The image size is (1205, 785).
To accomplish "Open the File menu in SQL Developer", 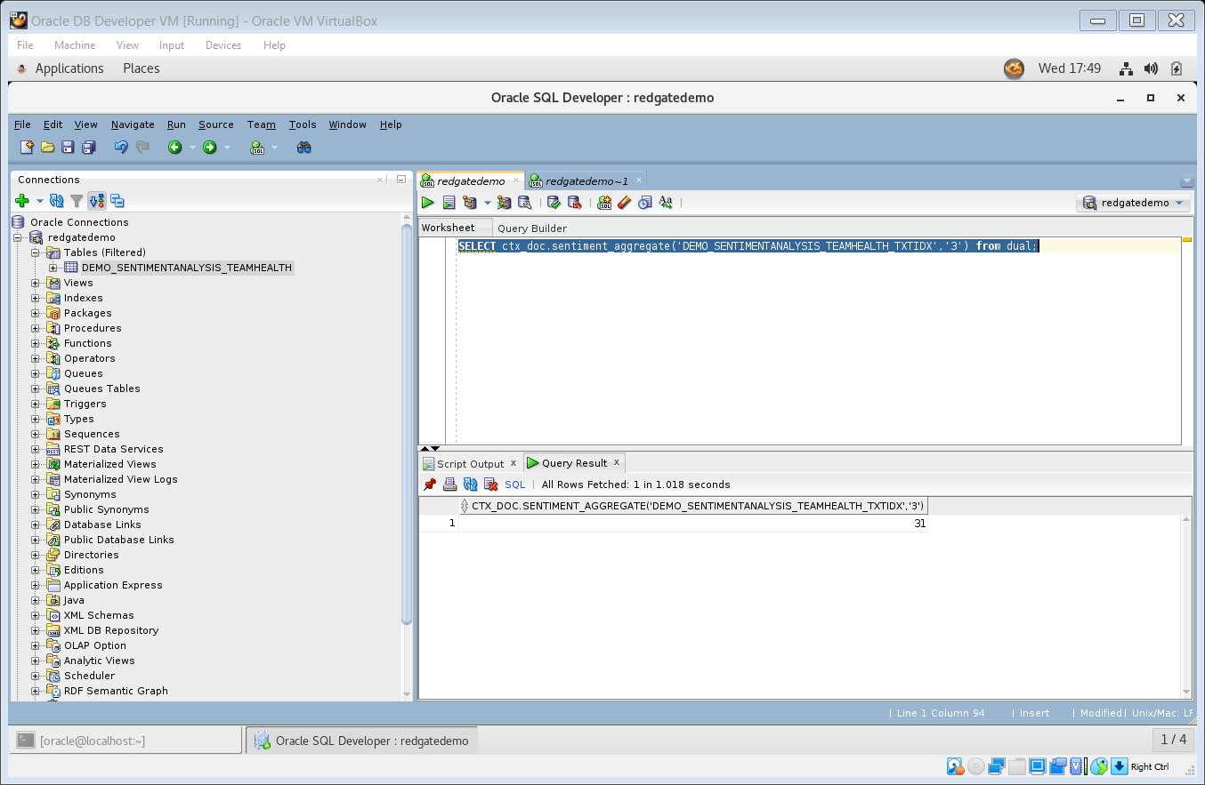I will coord(22,124).
